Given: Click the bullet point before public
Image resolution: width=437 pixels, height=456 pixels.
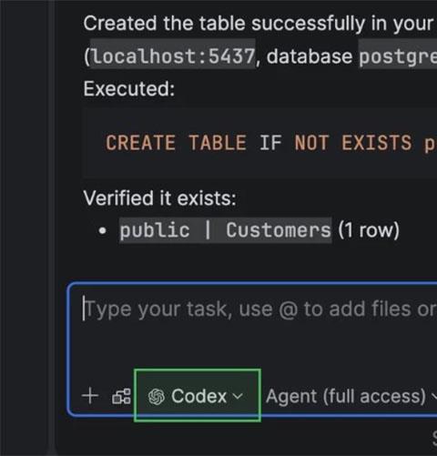Looking at the screenshot, I should point(103,230).
